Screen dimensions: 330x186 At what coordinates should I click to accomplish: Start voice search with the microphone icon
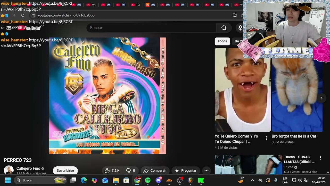(x=240, y=28)
